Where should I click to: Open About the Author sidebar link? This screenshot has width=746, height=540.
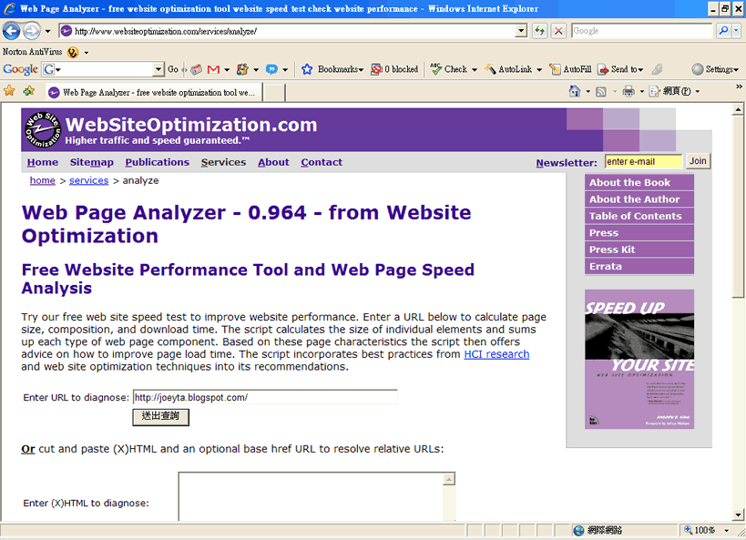point(639,199)
